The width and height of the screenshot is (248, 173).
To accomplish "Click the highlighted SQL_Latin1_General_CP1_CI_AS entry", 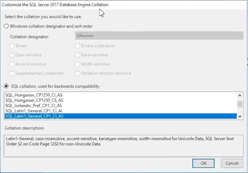I will (121, 116).
